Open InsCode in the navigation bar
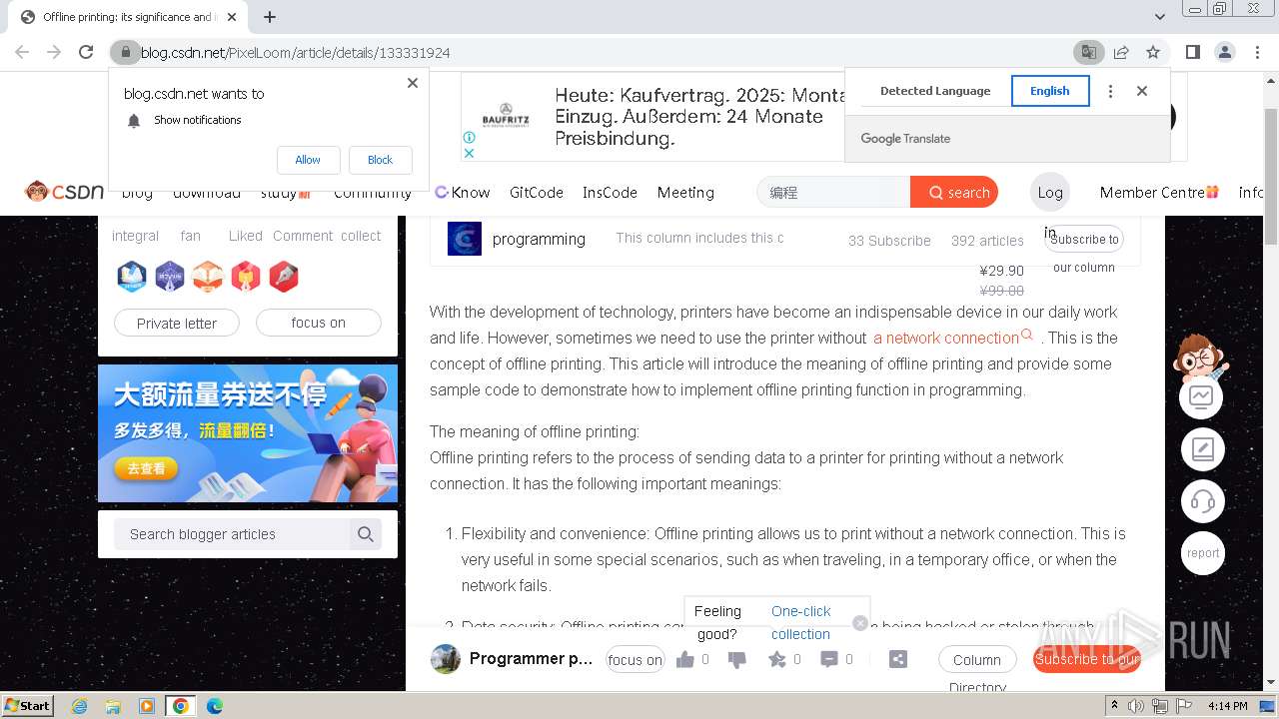Screen dimensions: 1279x719 pos(610,193)
